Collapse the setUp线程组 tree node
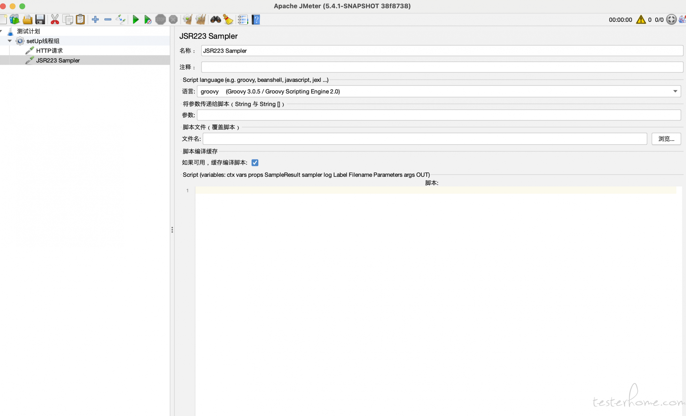Viewport: 686px width, 416px height. pyautogui.click(x=10, y=41)
